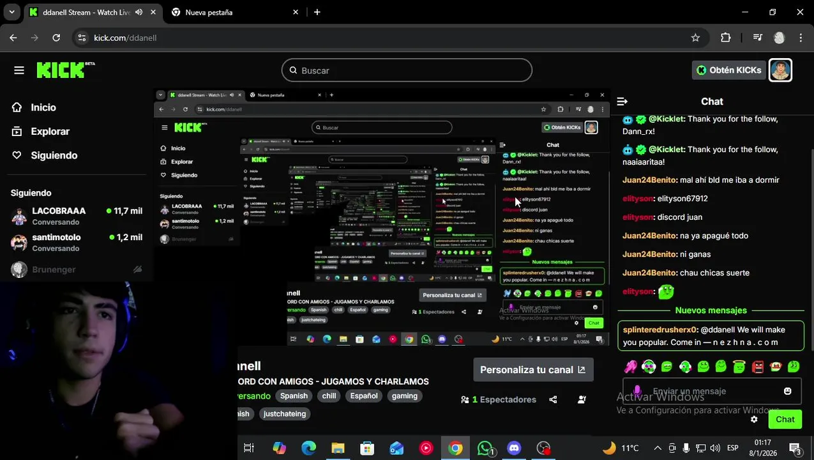Click Personaliza tu canal button
The image size is (814, 460).
(x=533, y=369)
